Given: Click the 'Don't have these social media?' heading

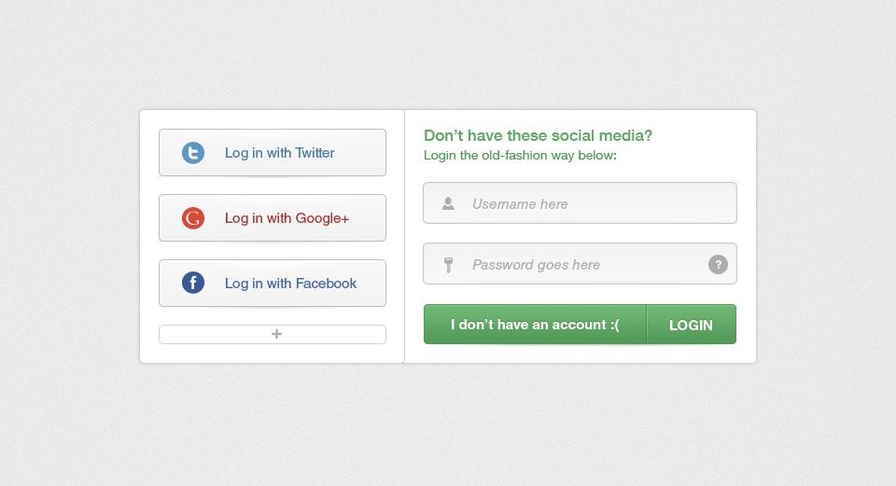Looking at the screenshot, I should pos(538,135).
